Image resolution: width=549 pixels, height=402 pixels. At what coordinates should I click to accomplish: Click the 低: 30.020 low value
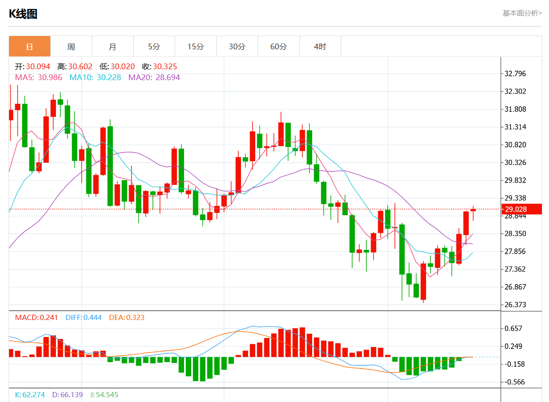coord(117,66)
